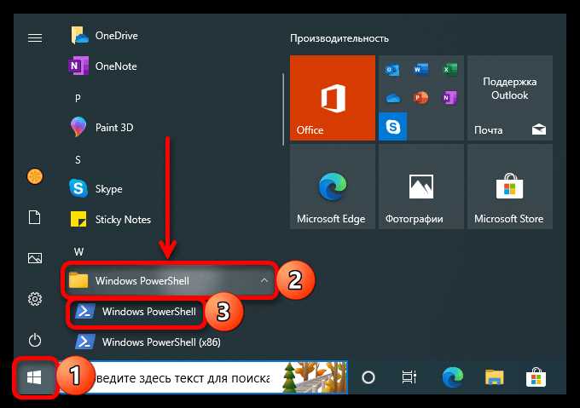Screen dimensions: 580x408
Task: Open the Office tile
Action: (x=333, y=98)
